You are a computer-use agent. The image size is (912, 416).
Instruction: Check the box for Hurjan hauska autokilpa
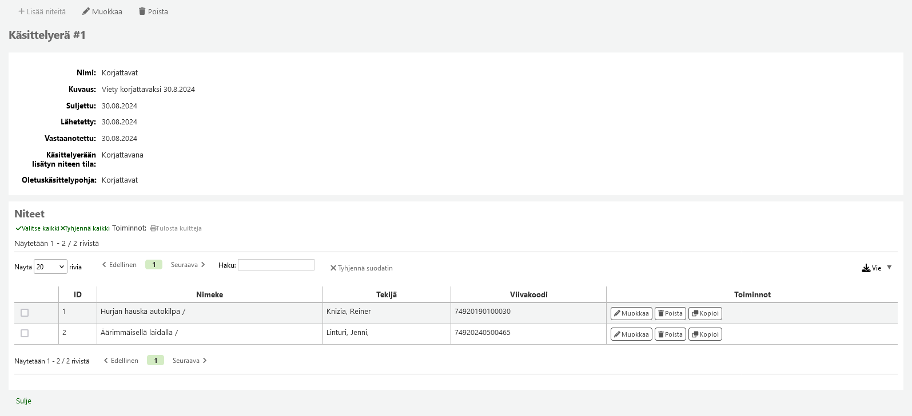[x=25, y=313]
